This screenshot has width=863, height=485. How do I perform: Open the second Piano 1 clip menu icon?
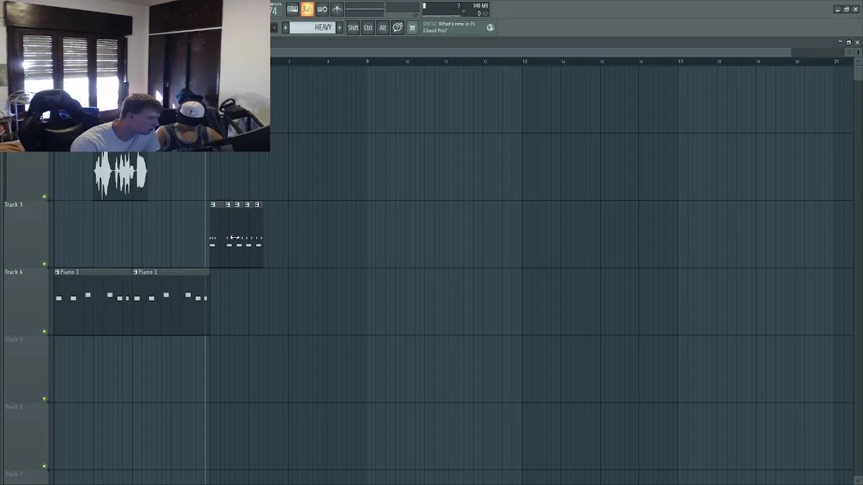pos(136,272)
